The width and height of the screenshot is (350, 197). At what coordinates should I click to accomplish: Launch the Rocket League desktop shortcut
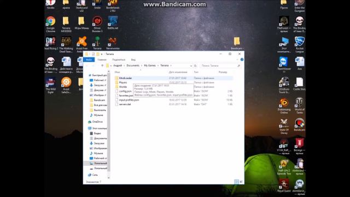coord(299,45)
